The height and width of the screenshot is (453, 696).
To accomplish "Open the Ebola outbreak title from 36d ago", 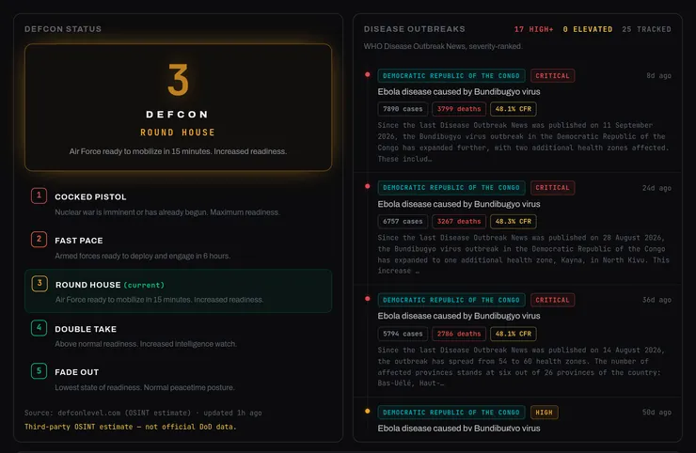I will tap(459, 316).
